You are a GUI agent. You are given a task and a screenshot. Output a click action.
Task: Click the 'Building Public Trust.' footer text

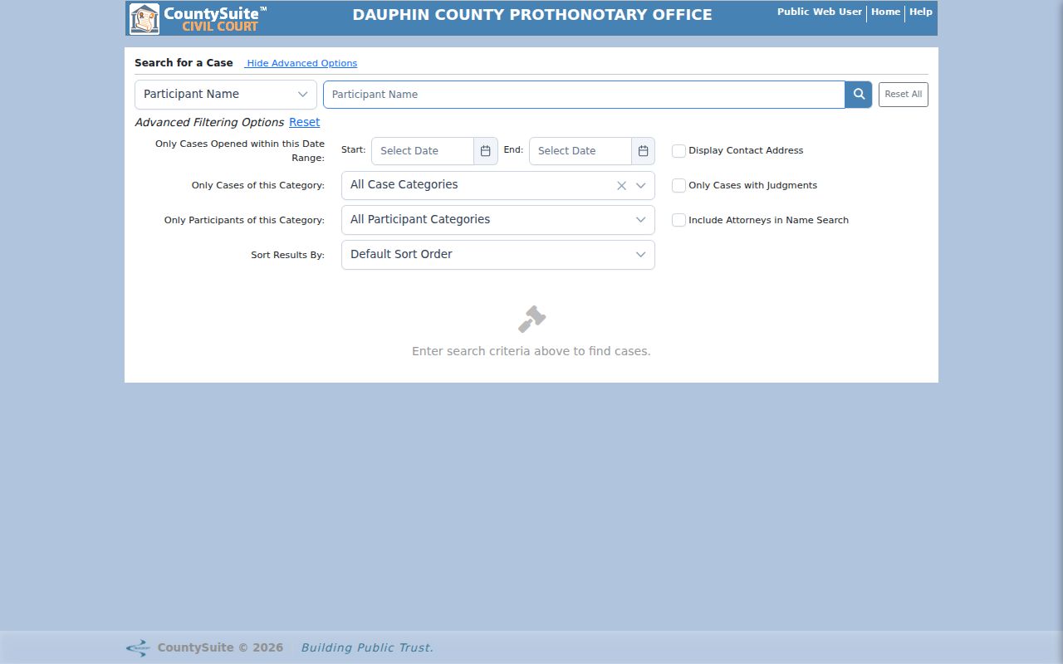pos(367,648)
